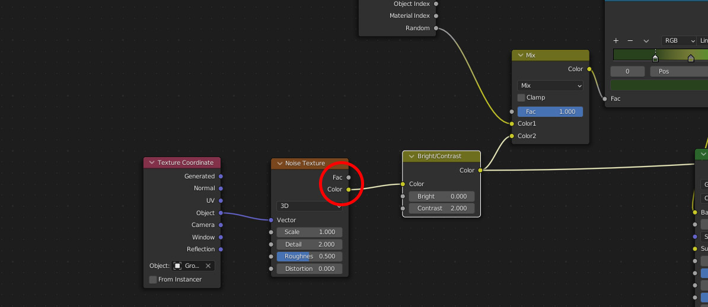Click the Mix node Fac input socket
This screenshot has height=307, width=708.
tap(512, 111)
